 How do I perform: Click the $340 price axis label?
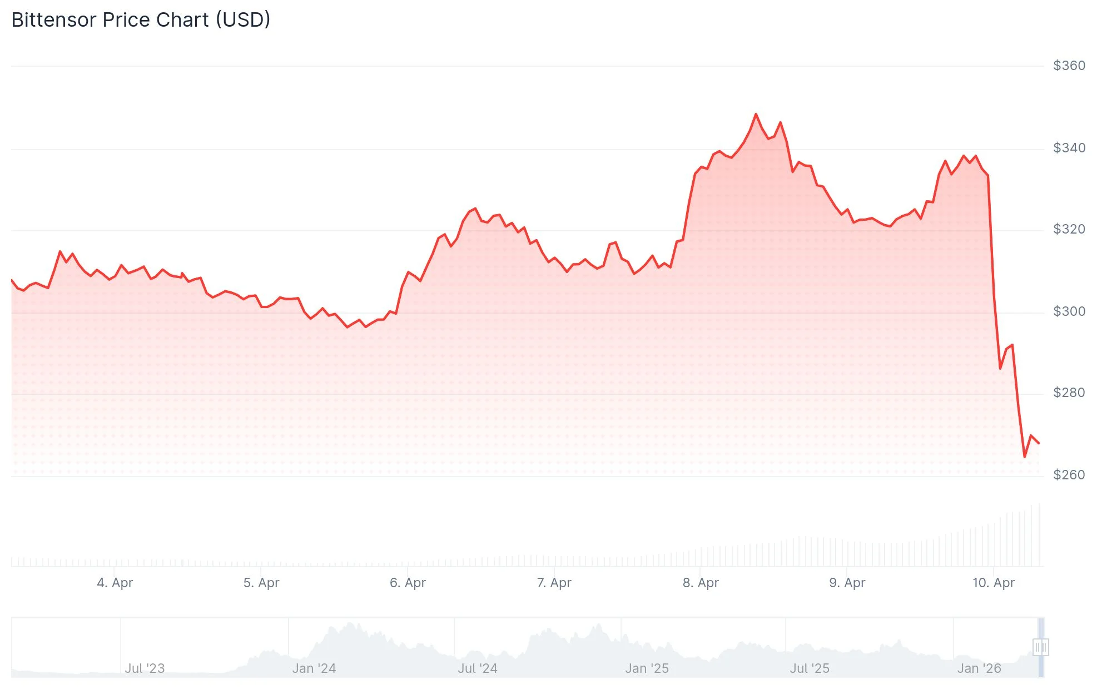click(1069, 148)
